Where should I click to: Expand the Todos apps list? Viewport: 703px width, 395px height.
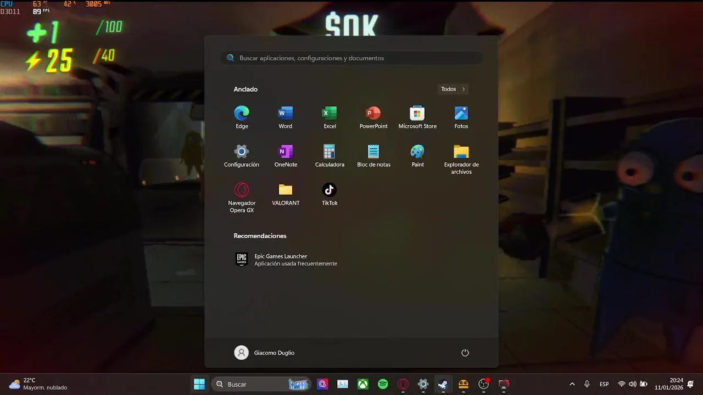453,89
